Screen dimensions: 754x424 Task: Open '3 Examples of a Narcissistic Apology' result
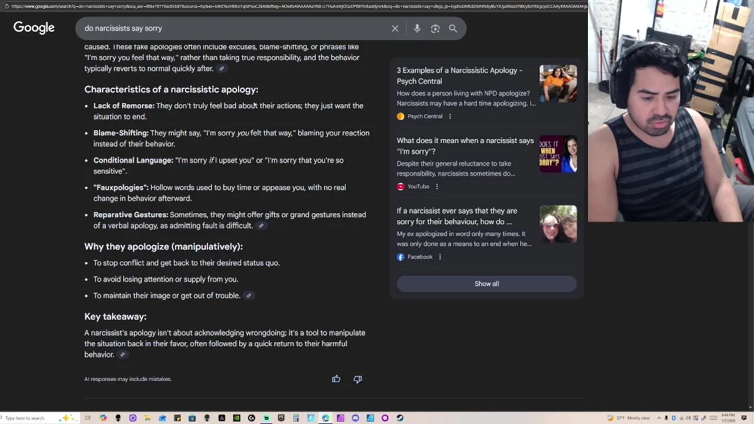pos(459,76)
